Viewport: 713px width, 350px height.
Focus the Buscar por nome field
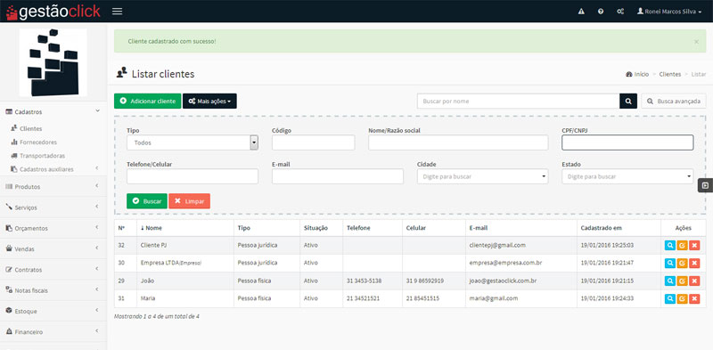pyautogui.click(x=519, y=101)
